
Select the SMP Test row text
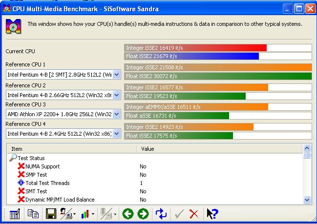tap(36, 175)
